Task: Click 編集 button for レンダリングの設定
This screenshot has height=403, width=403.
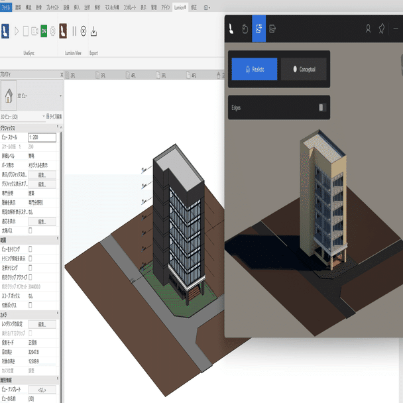Action: coord(42,324)
